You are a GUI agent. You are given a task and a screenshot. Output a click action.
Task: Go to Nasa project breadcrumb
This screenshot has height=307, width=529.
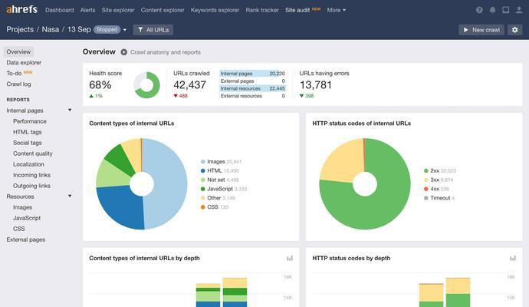(51, 29)
